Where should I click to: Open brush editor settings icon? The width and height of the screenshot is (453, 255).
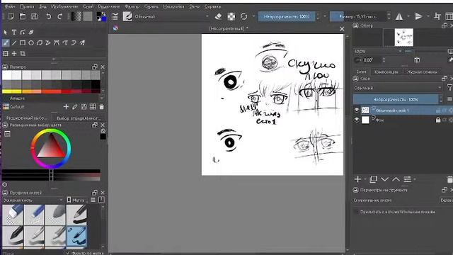(x=115, y=16)
